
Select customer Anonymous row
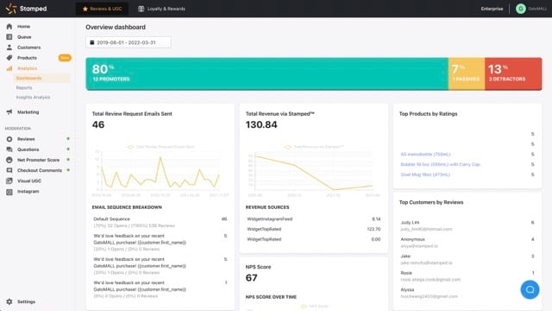[467, 243]
